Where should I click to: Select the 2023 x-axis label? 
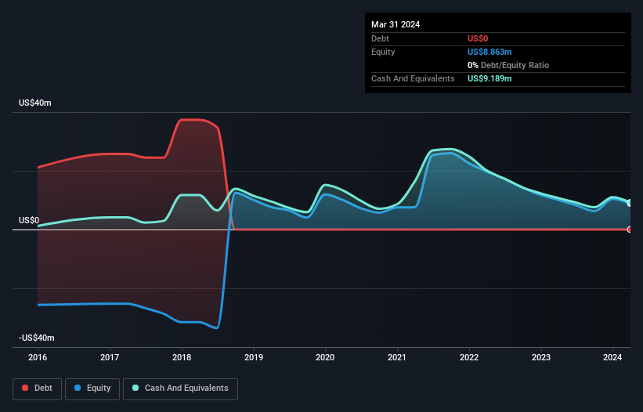[x=541, y=357]
